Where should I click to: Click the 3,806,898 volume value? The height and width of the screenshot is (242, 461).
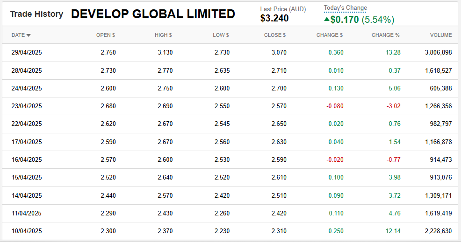click(438, 53)
